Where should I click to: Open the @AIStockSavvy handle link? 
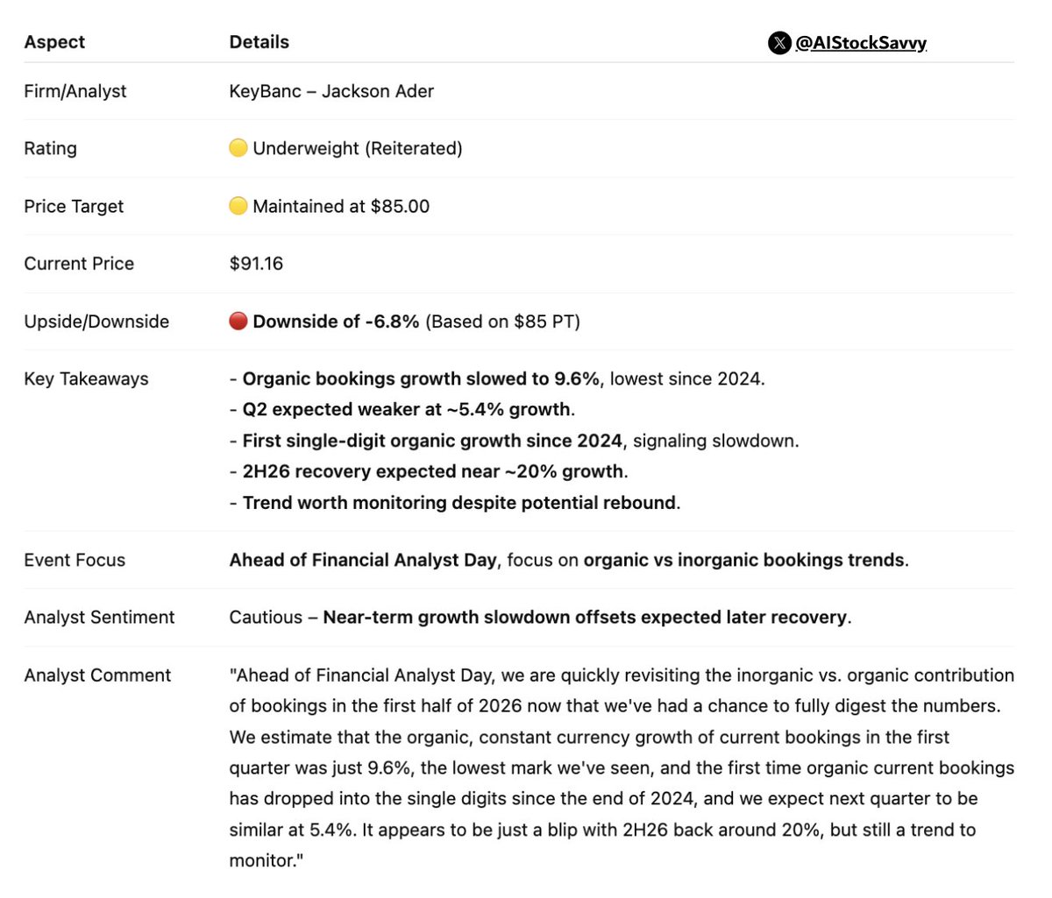click(x=861, y=43)
